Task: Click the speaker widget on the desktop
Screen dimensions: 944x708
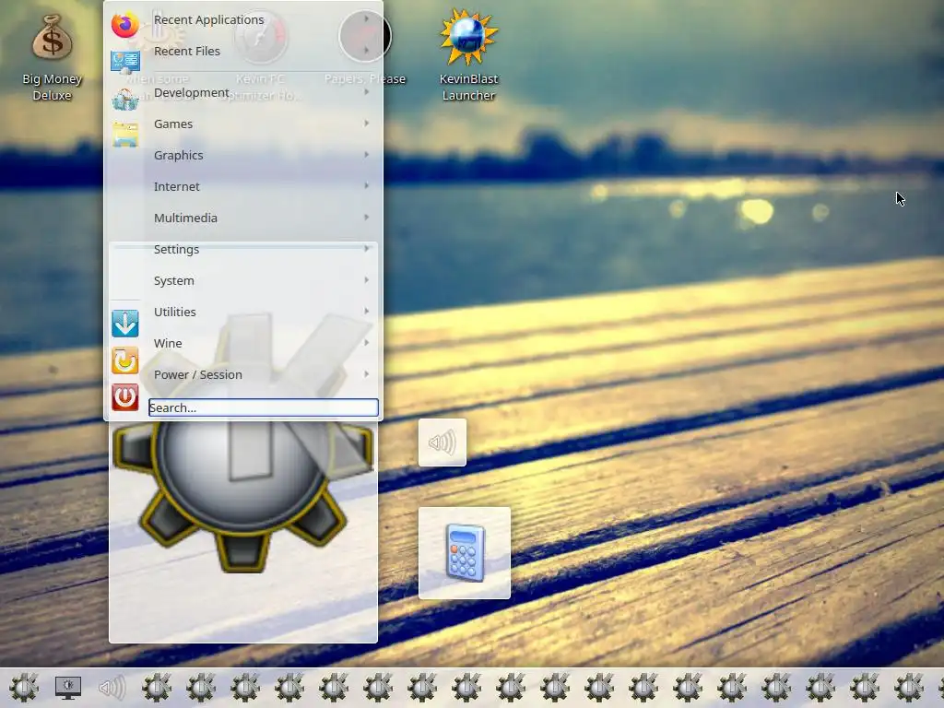Action: [442, 442]
